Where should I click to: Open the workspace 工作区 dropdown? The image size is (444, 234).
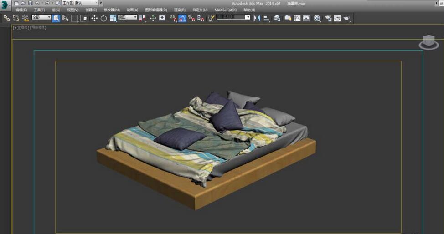(x=80, y=3)
